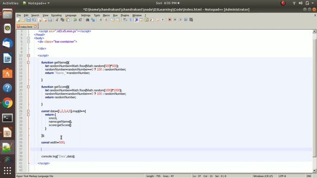Click the Redo toolbar icon
The image size is (317, 178).
coord(80,20)
